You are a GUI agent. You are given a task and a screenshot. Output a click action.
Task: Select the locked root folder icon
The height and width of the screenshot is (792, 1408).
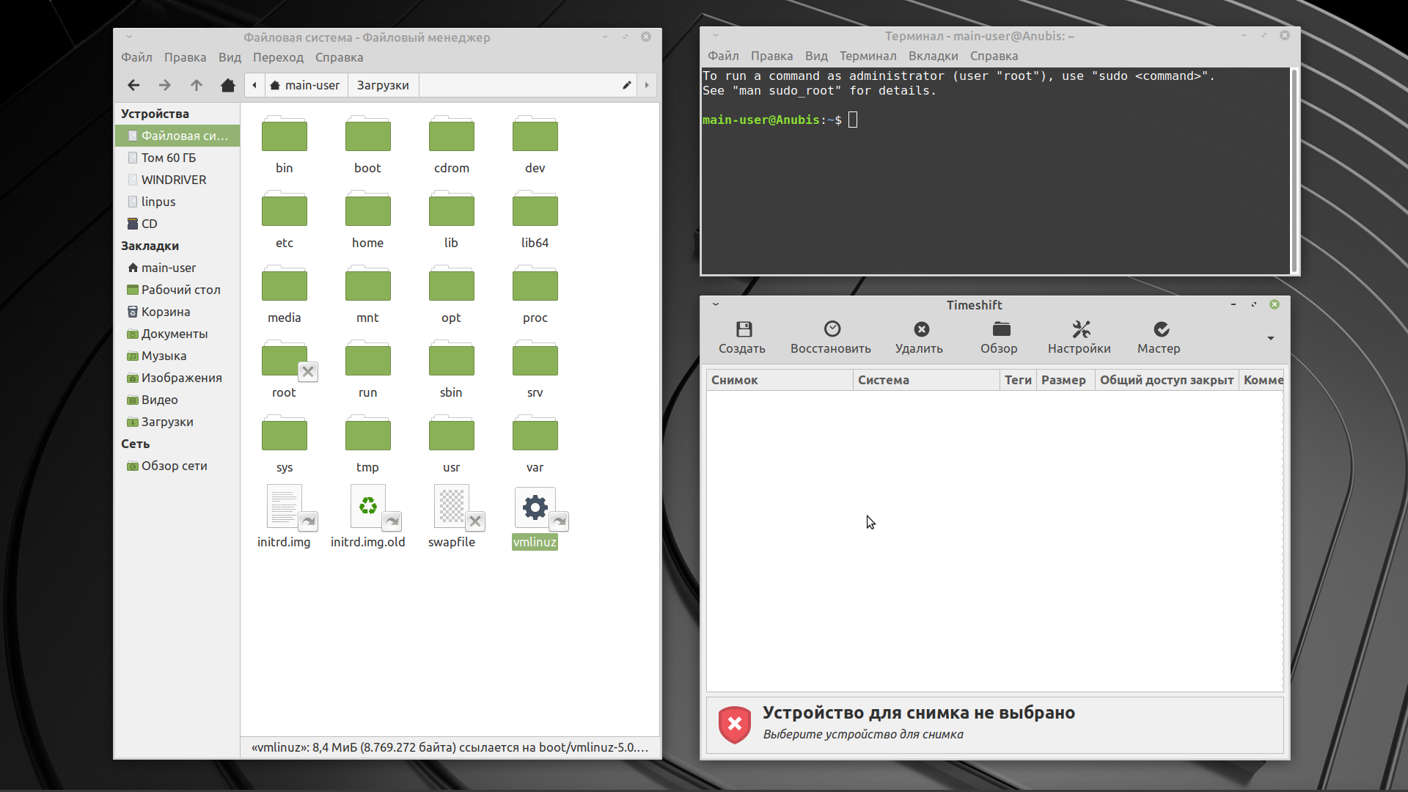click(285, 358)
